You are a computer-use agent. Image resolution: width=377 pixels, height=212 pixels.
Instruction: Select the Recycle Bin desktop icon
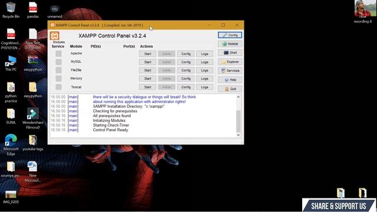[11, 11]
